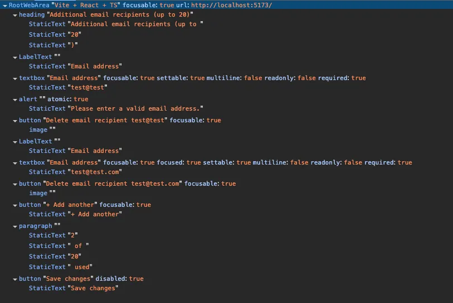Collapse the RootWebArea node triangle
Viewport: 453px width, 303px height.
coord(4,6)
